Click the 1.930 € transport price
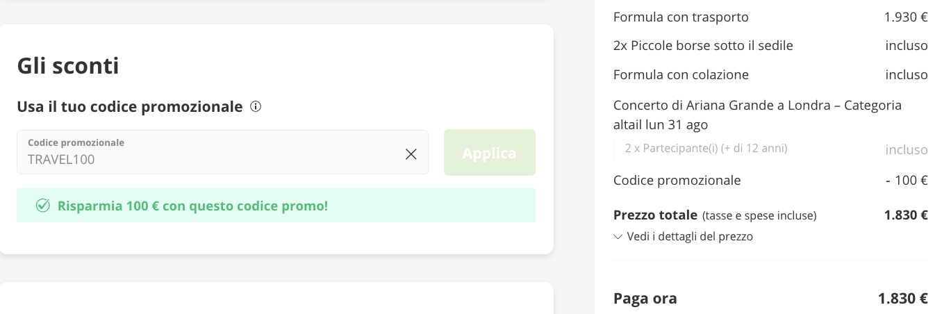Image resolution: width=942 pixels, height=314 pixels. [x=906, y=17]
